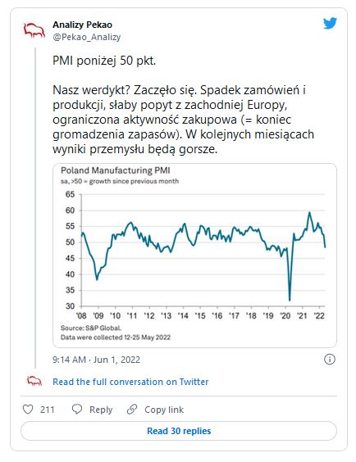Image resolution: width=356 pixels, height=462 pixels.
Task: Click the small bison avatar near conversation link
Action: [x=34, y=381]
